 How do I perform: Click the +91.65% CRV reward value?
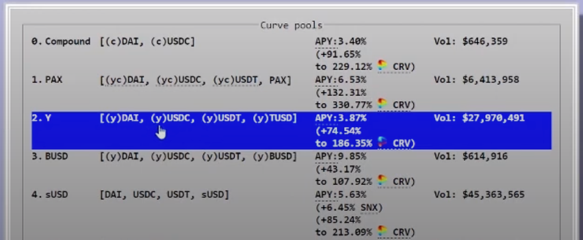(x=338, y=54)
